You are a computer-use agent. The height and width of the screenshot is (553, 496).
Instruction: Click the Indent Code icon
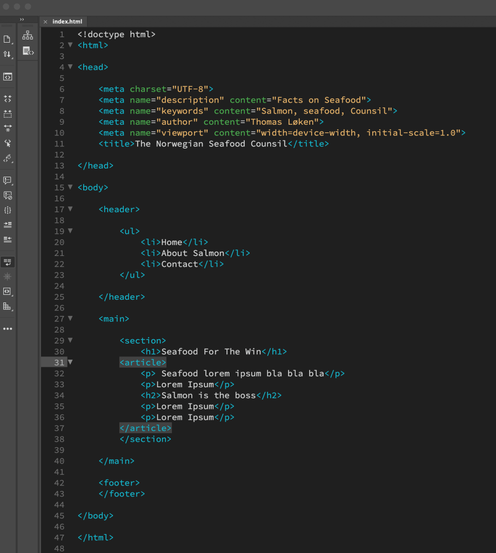[8, 225]
